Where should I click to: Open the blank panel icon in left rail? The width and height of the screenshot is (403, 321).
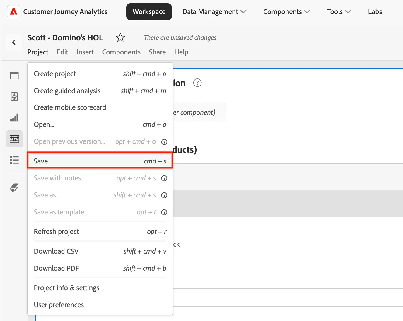(14, 76)
